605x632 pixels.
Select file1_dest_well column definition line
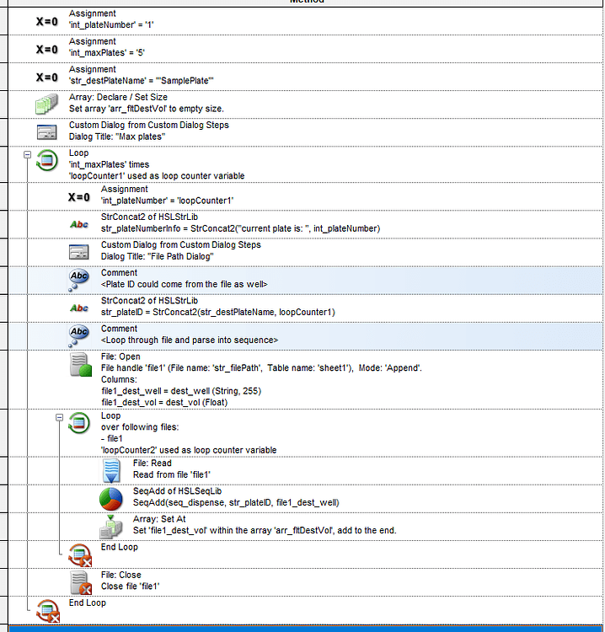click(x=181, y=391)
